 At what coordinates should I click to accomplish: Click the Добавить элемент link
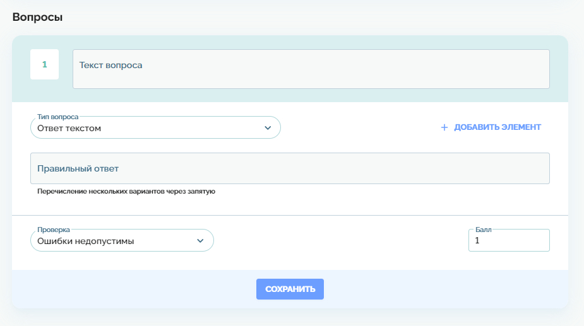[x=497, y=127]
